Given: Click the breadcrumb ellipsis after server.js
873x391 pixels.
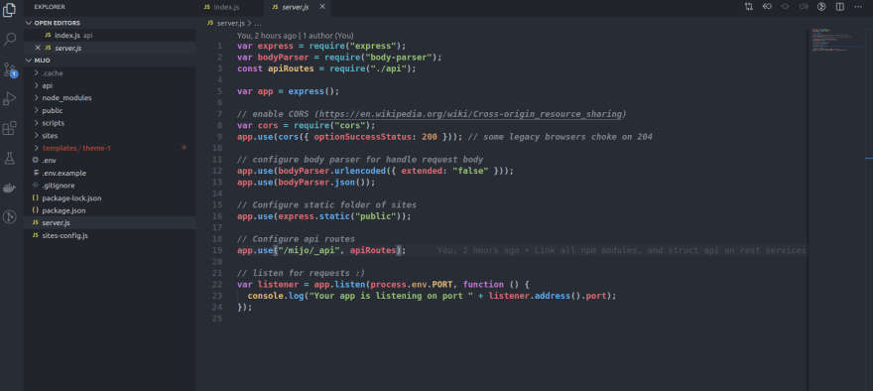Looking at the screenshot, I should (258, 23).
